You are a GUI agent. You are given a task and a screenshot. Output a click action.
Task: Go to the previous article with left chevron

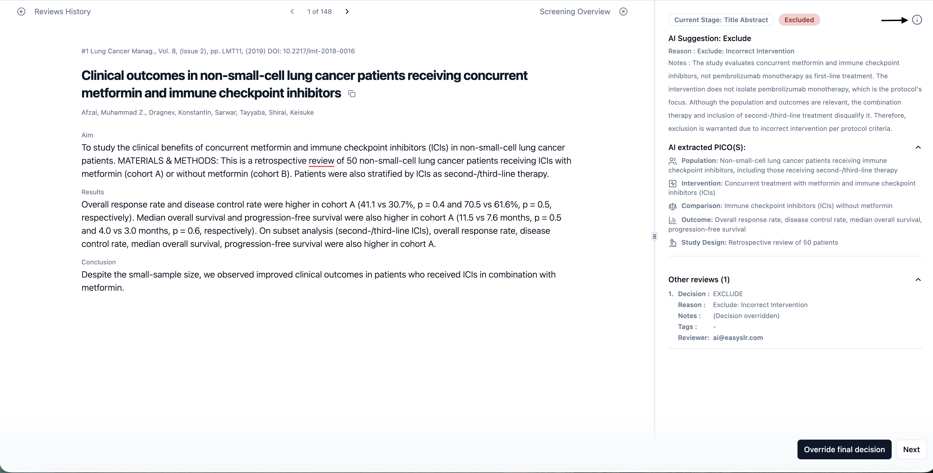(292, 11)
